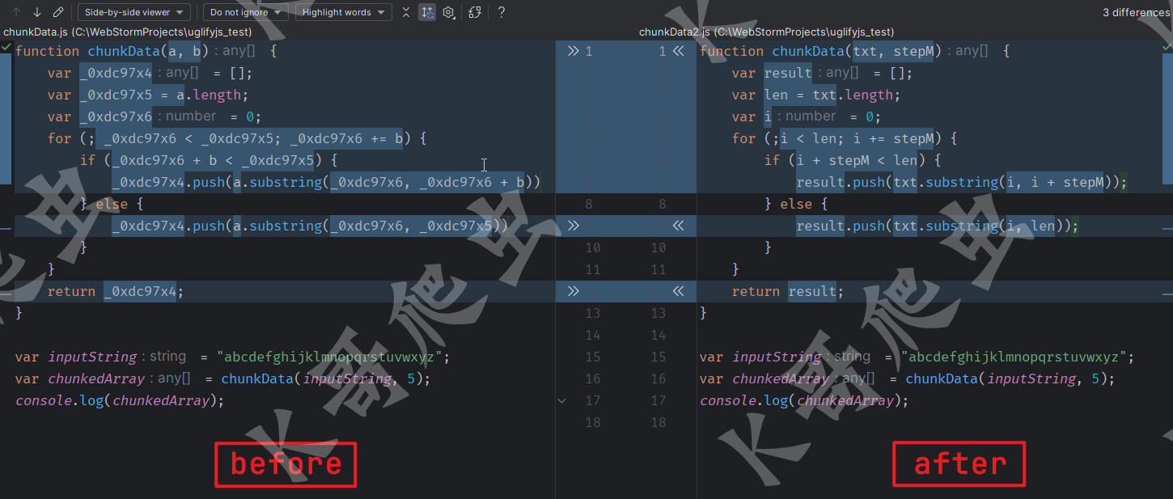
Task: Jump to the next difference arrow
Action: pyautogui.click(x=37, y=12)
